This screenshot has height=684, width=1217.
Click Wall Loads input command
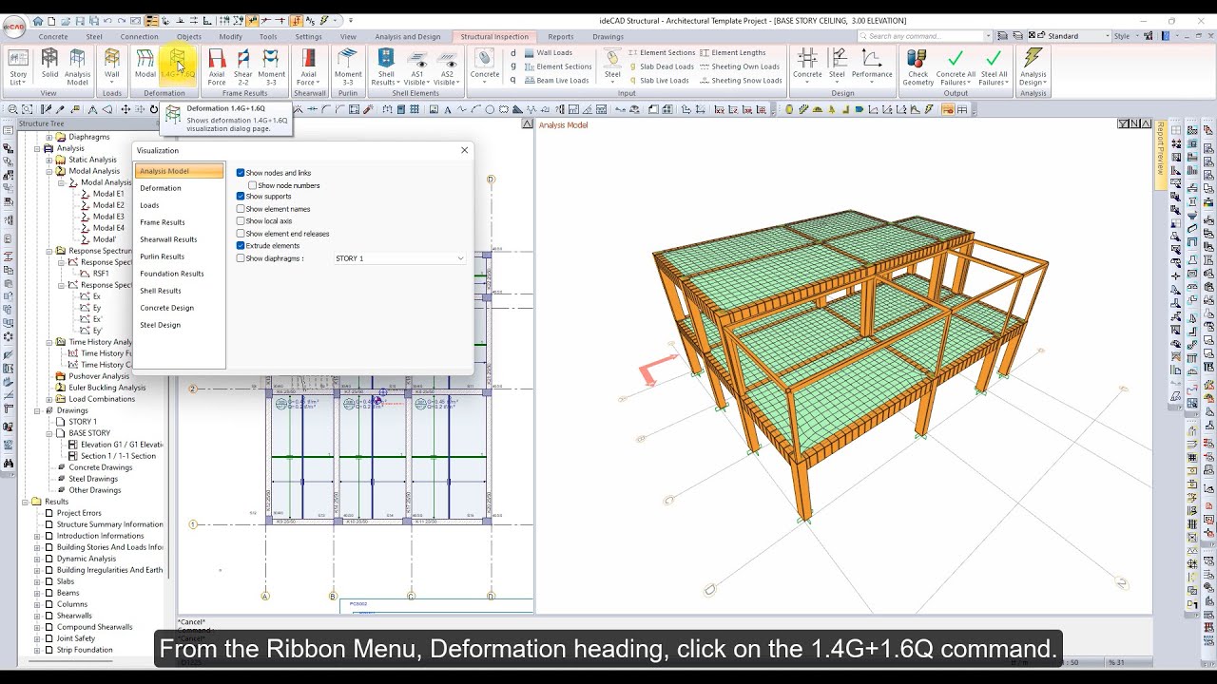(548, 53)
